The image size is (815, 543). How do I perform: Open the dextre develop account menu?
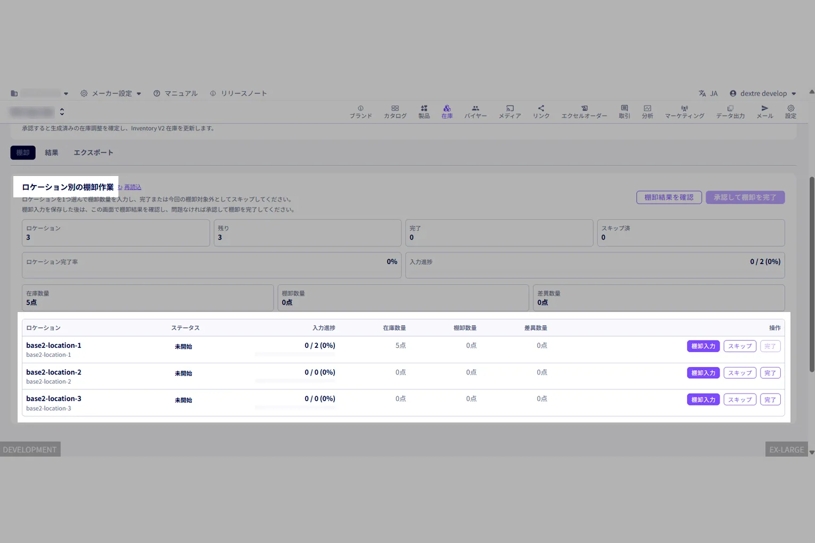(763, 93)
